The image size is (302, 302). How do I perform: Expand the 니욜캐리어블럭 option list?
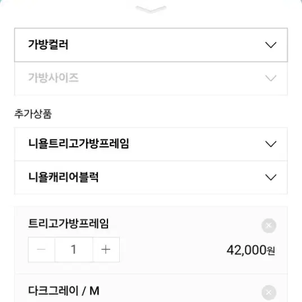point(151,177)
